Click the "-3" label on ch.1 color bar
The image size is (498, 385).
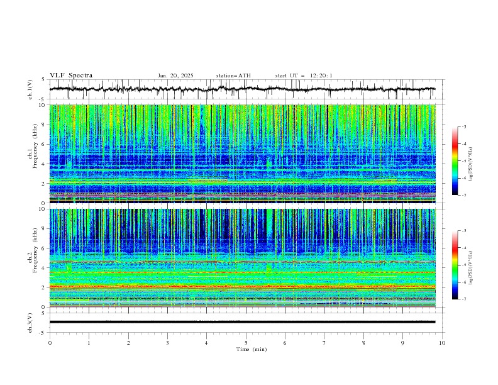point(463,126)
